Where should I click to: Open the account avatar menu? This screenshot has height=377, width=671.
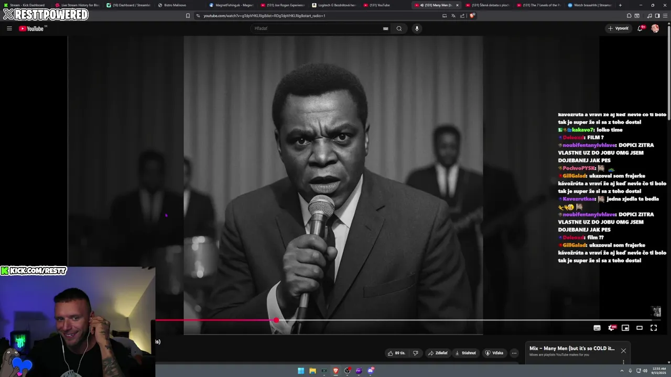point(655,28)
